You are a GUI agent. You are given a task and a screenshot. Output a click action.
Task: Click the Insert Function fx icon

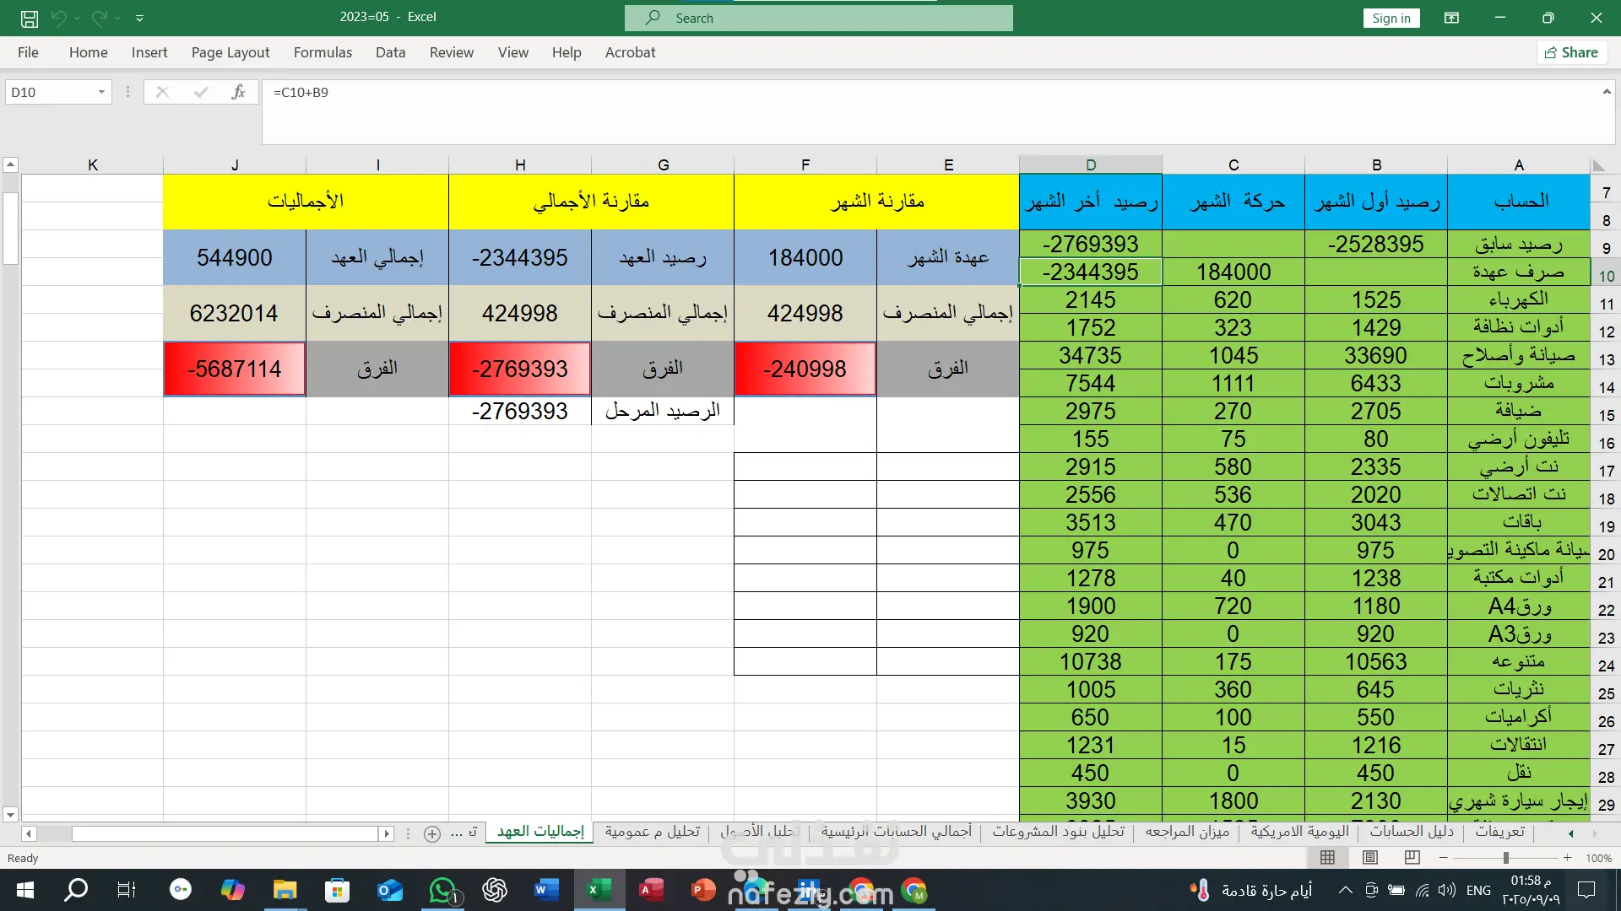238,92
